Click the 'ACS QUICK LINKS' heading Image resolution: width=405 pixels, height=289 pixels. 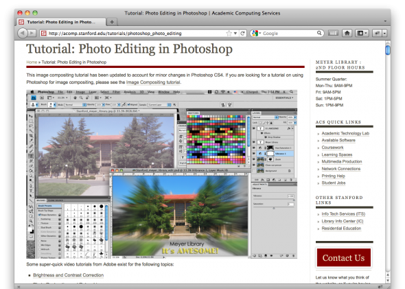[338, 122]
